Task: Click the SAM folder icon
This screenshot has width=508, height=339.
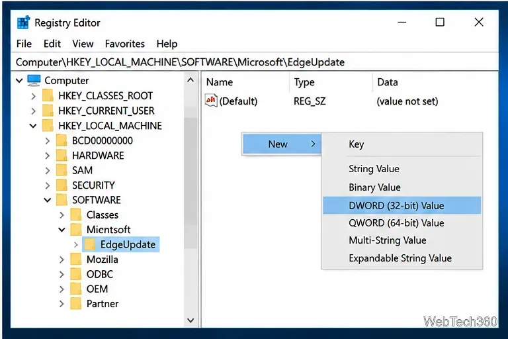Action: tap(62, 170)
